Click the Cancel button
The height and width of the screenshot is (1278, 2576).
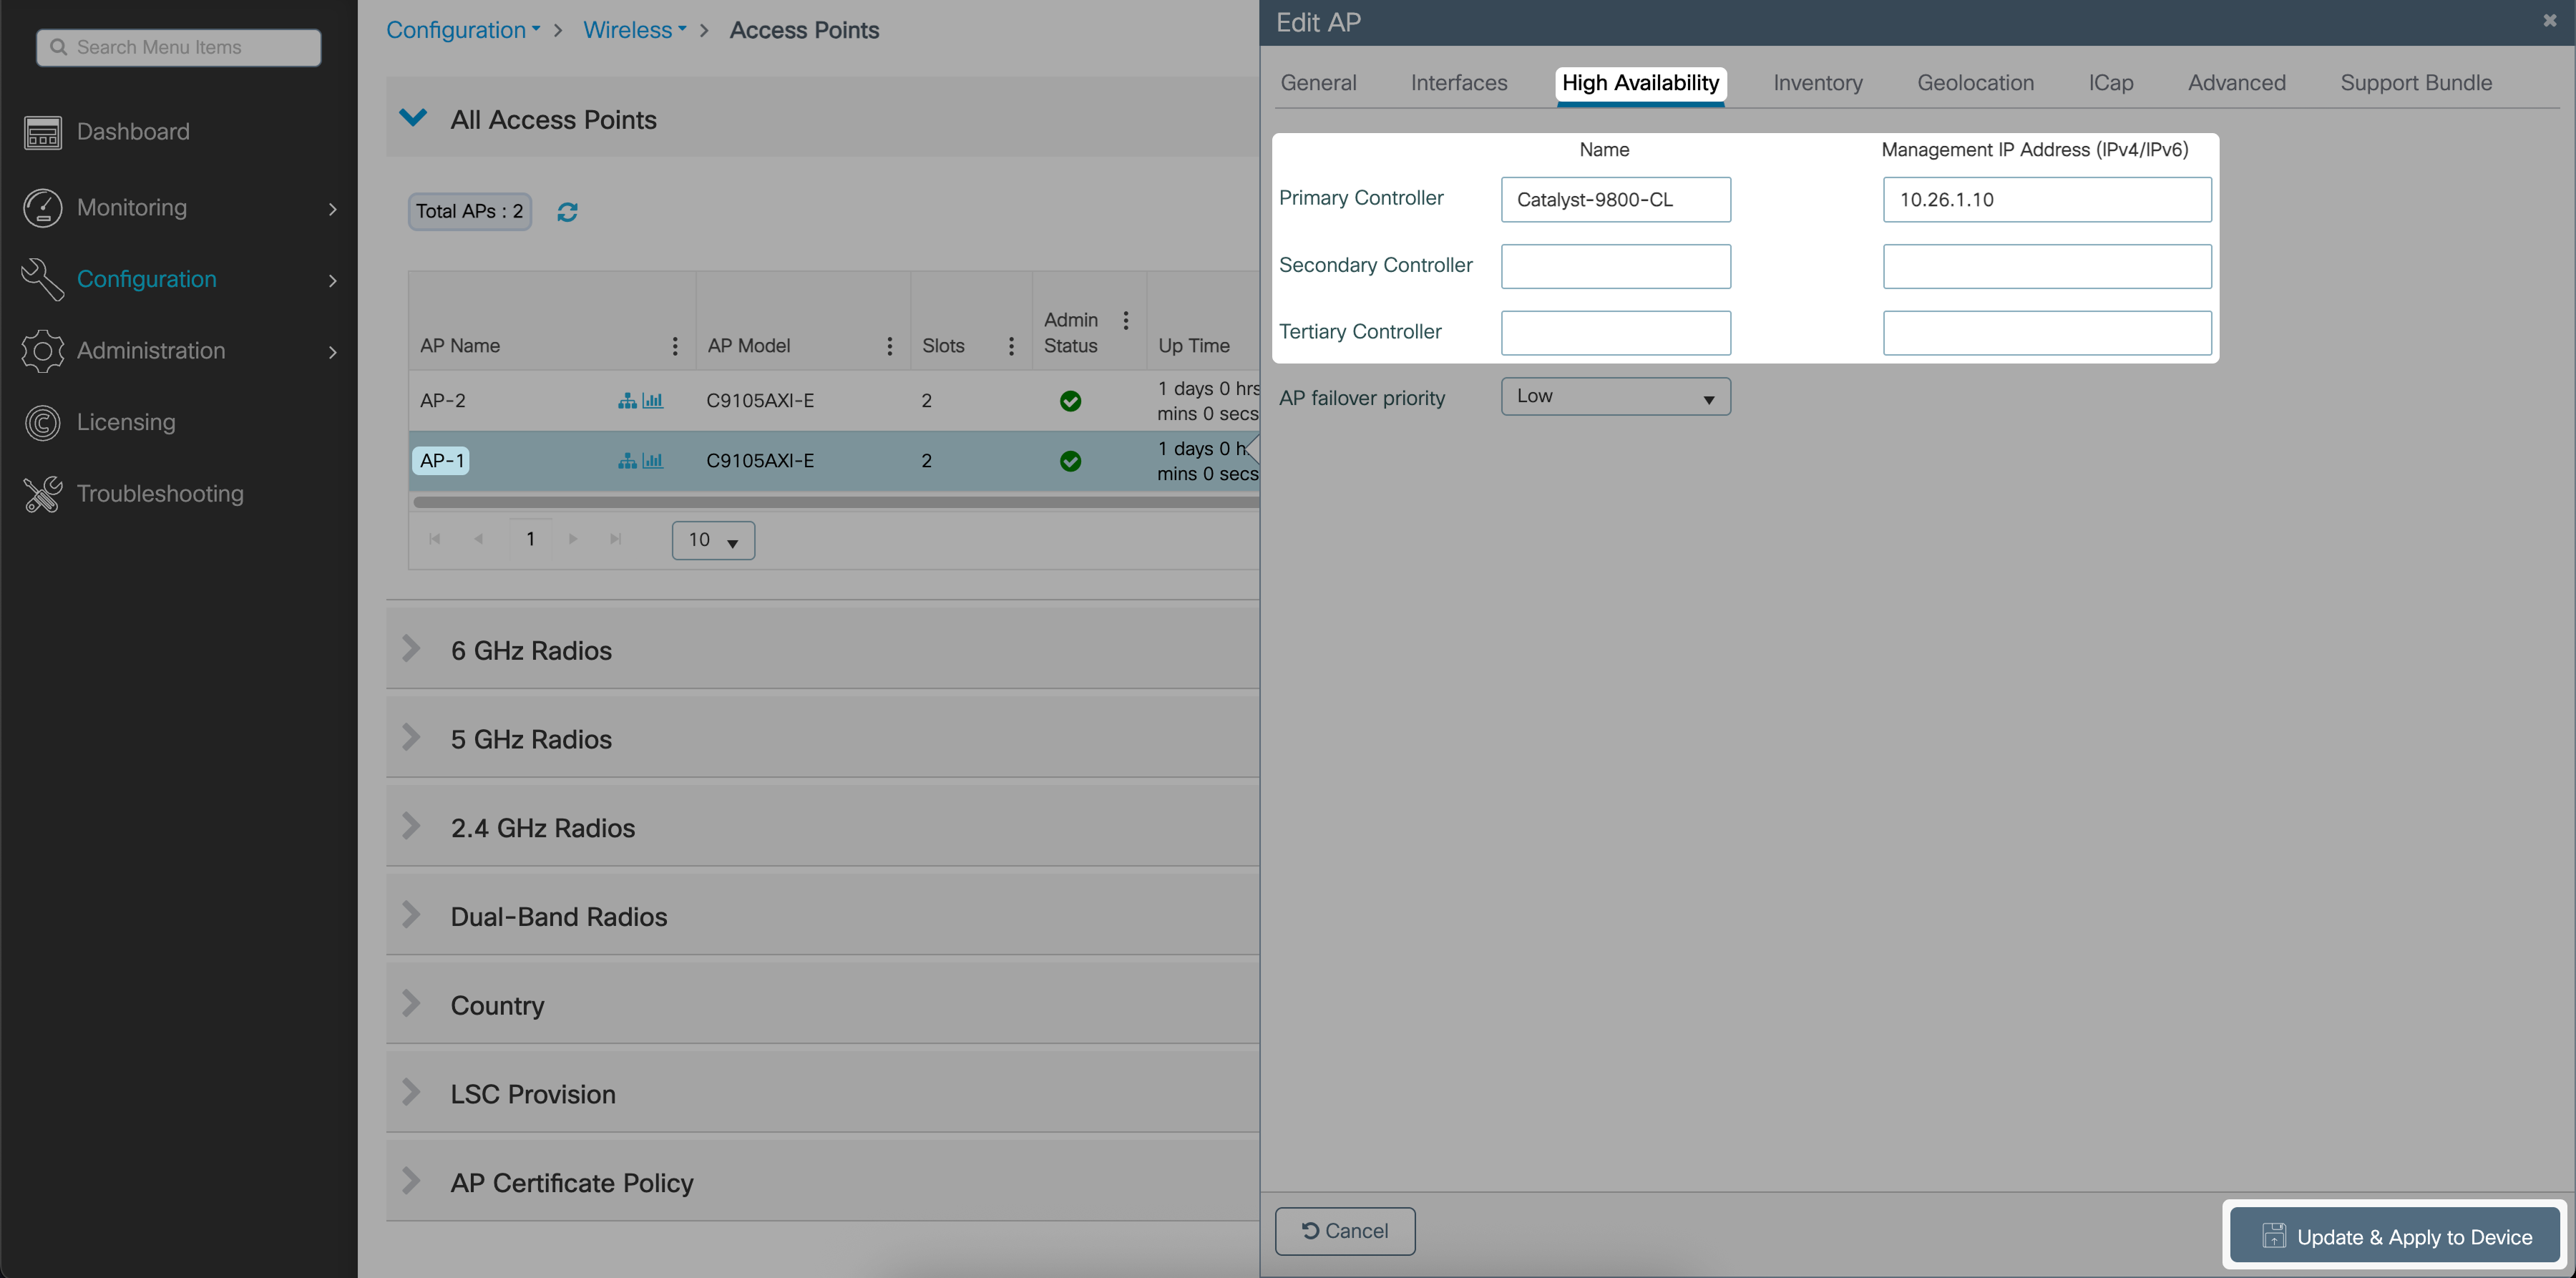(1344, 1231)
